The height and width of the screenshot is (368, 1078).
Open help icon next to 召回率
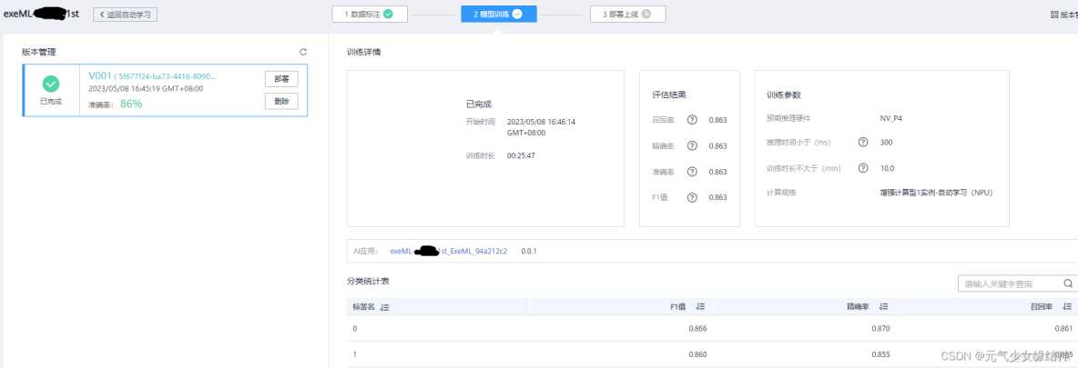[692, 120]
